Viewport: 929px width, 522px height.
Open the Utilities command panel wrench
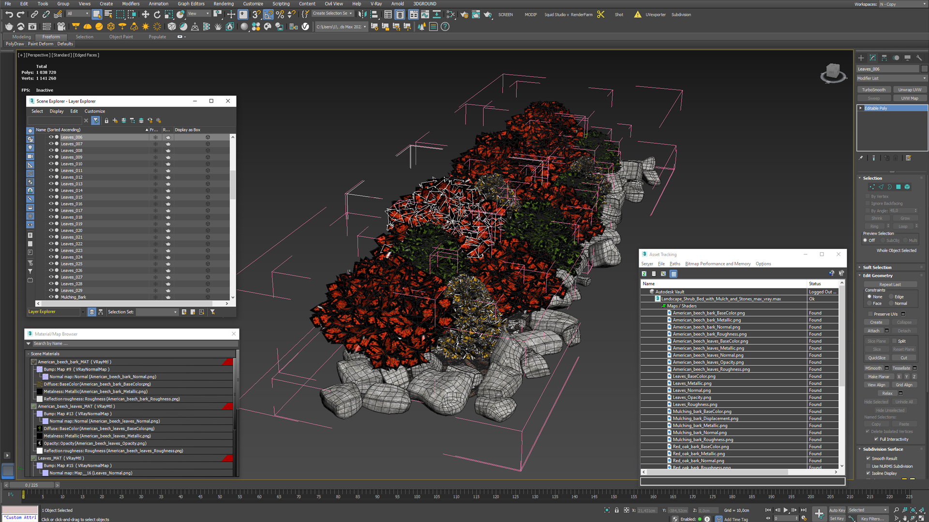919,58
